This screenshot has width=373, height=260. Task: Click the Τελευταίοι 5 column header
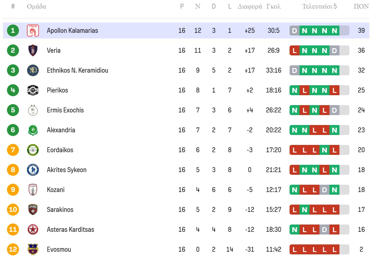coord(319,6)
